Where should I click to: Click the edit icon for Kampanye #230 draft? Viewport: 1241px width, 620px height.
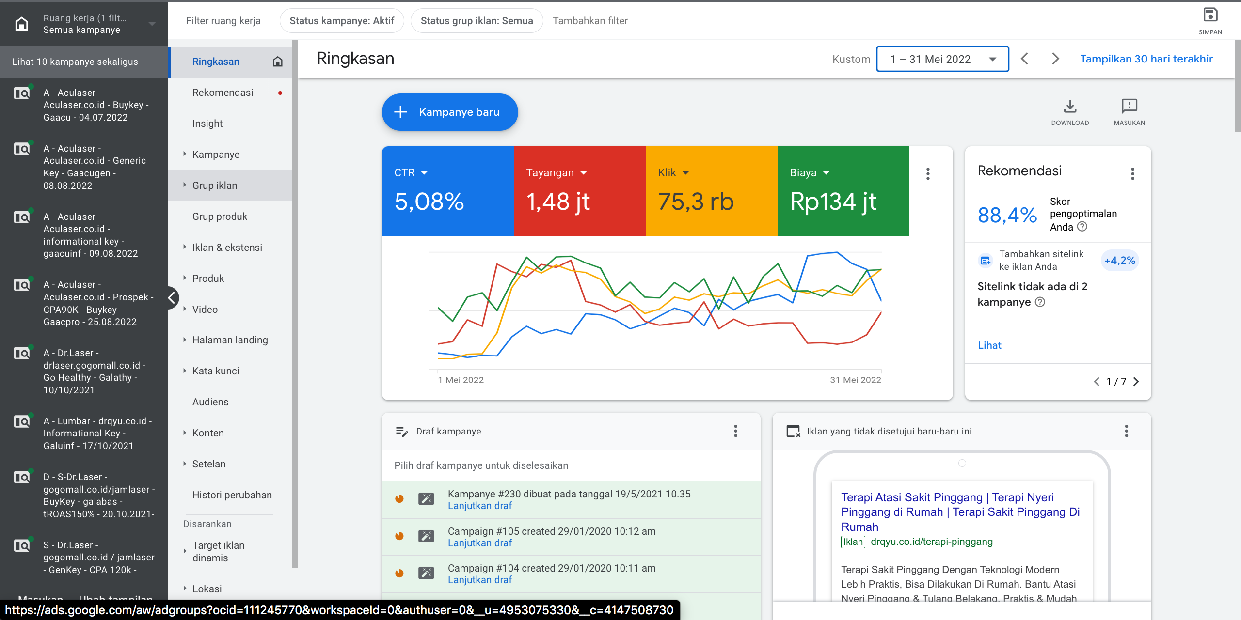tap(426, 498)
